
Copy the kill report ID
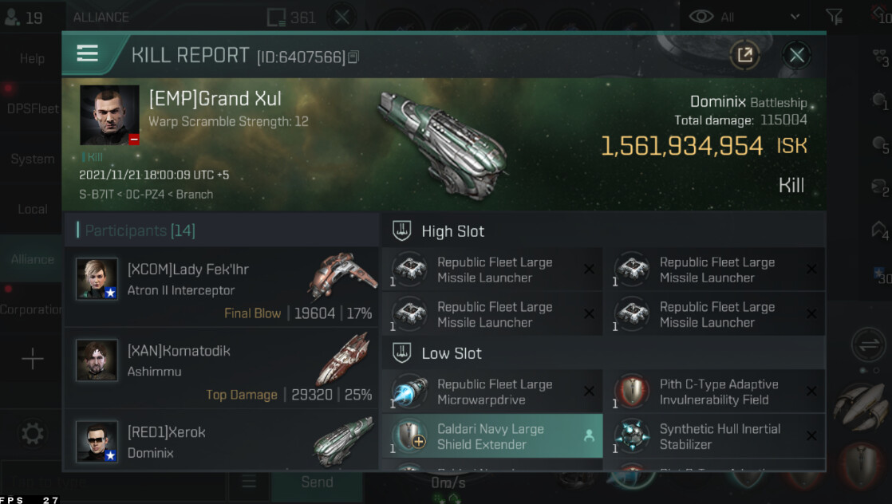[x=353, y=57]
